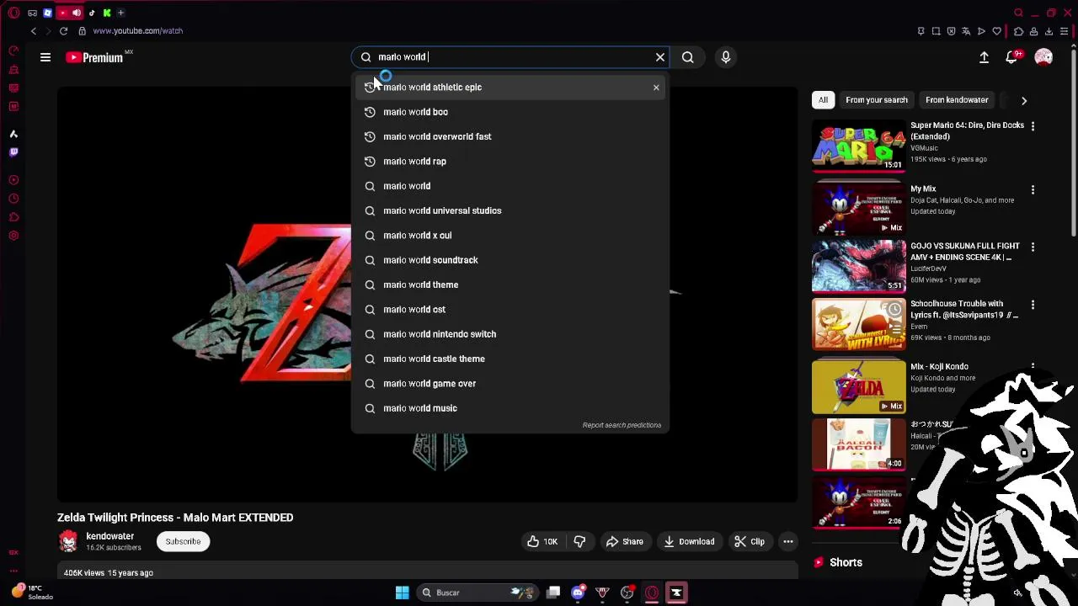Like the video (10K)
The width and height of the screenshot is (1078, 606).
[x=542, y=542]
